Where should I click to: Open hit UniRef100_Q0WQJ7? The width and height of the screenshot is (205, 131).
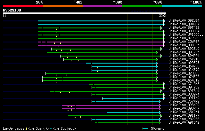tap(184, 24)
